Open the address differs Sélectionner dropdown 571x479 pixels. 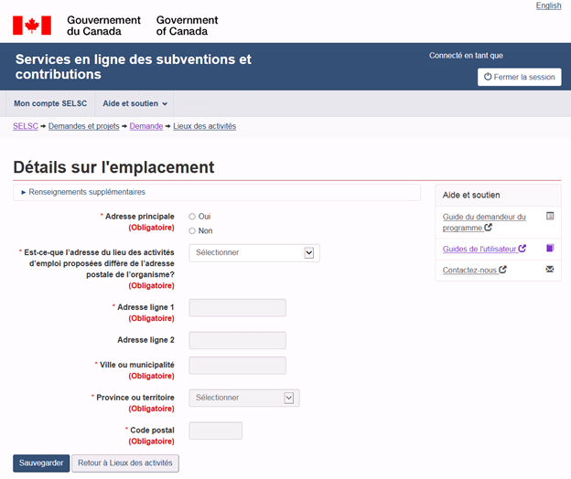pos(253,252)
